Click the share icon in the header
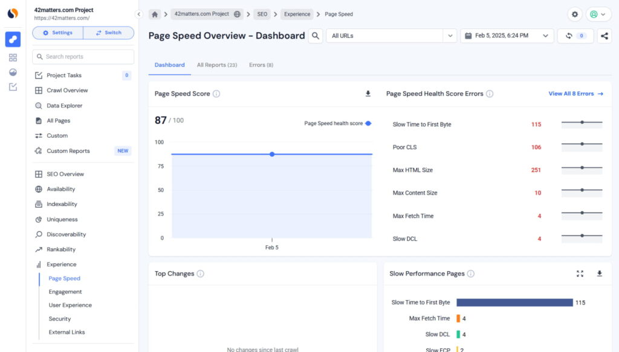This screenshot has width=619, height=352. (604, 36)
